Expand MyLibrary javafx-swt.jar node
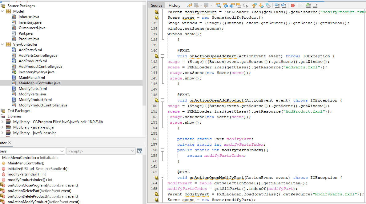Viewport: 366px width, 204px height. point(2,127)
